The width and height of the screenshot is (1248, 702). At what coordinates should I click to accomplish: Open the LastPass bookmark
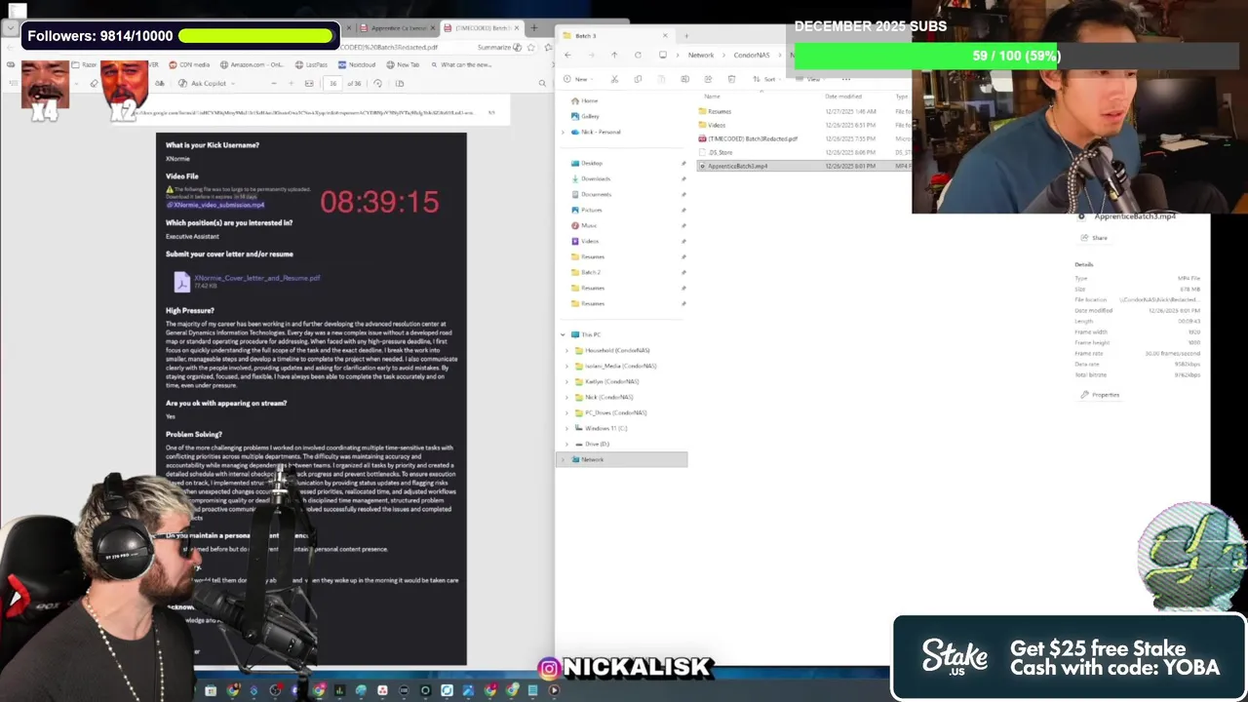click(311, 64)
